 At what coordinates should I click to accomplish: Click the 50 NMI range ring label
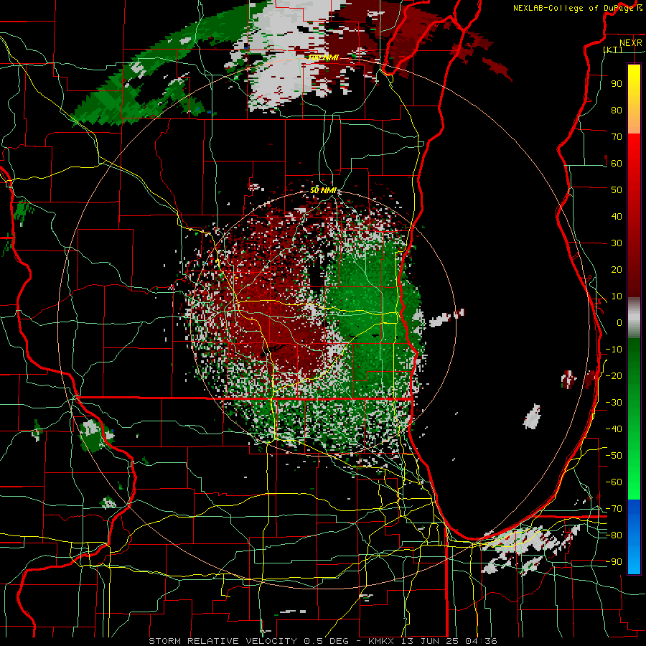click(x=323, y=190)
